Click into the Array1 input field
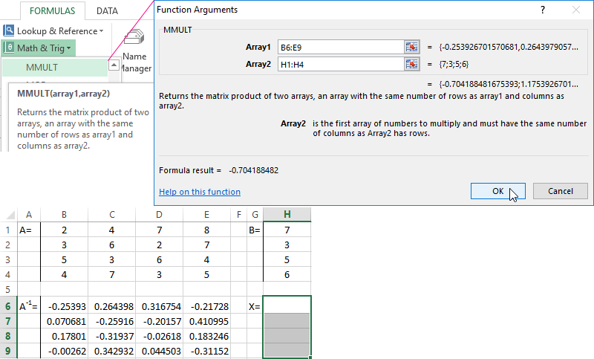 point(340,47)
